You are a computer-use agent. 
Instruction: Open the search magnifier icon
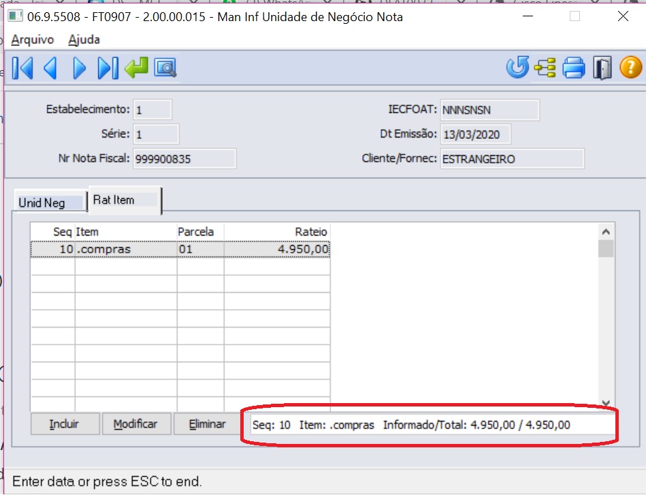coord(165,68)
